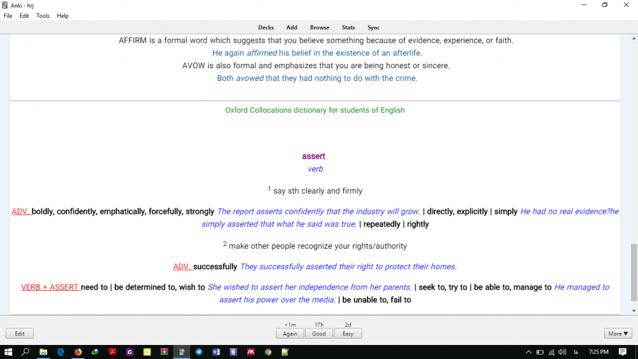Open Microsoft Edge from the taskbar
Screen dimensions: 638x359
[x=61, y=352]
